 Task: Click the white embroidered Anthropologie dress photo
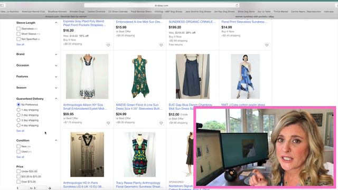87,76
